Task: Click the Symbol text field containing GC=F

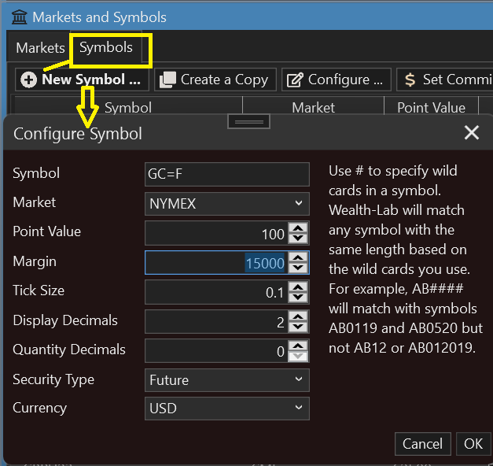Action: pyautogui.click(x=227, y=174)
